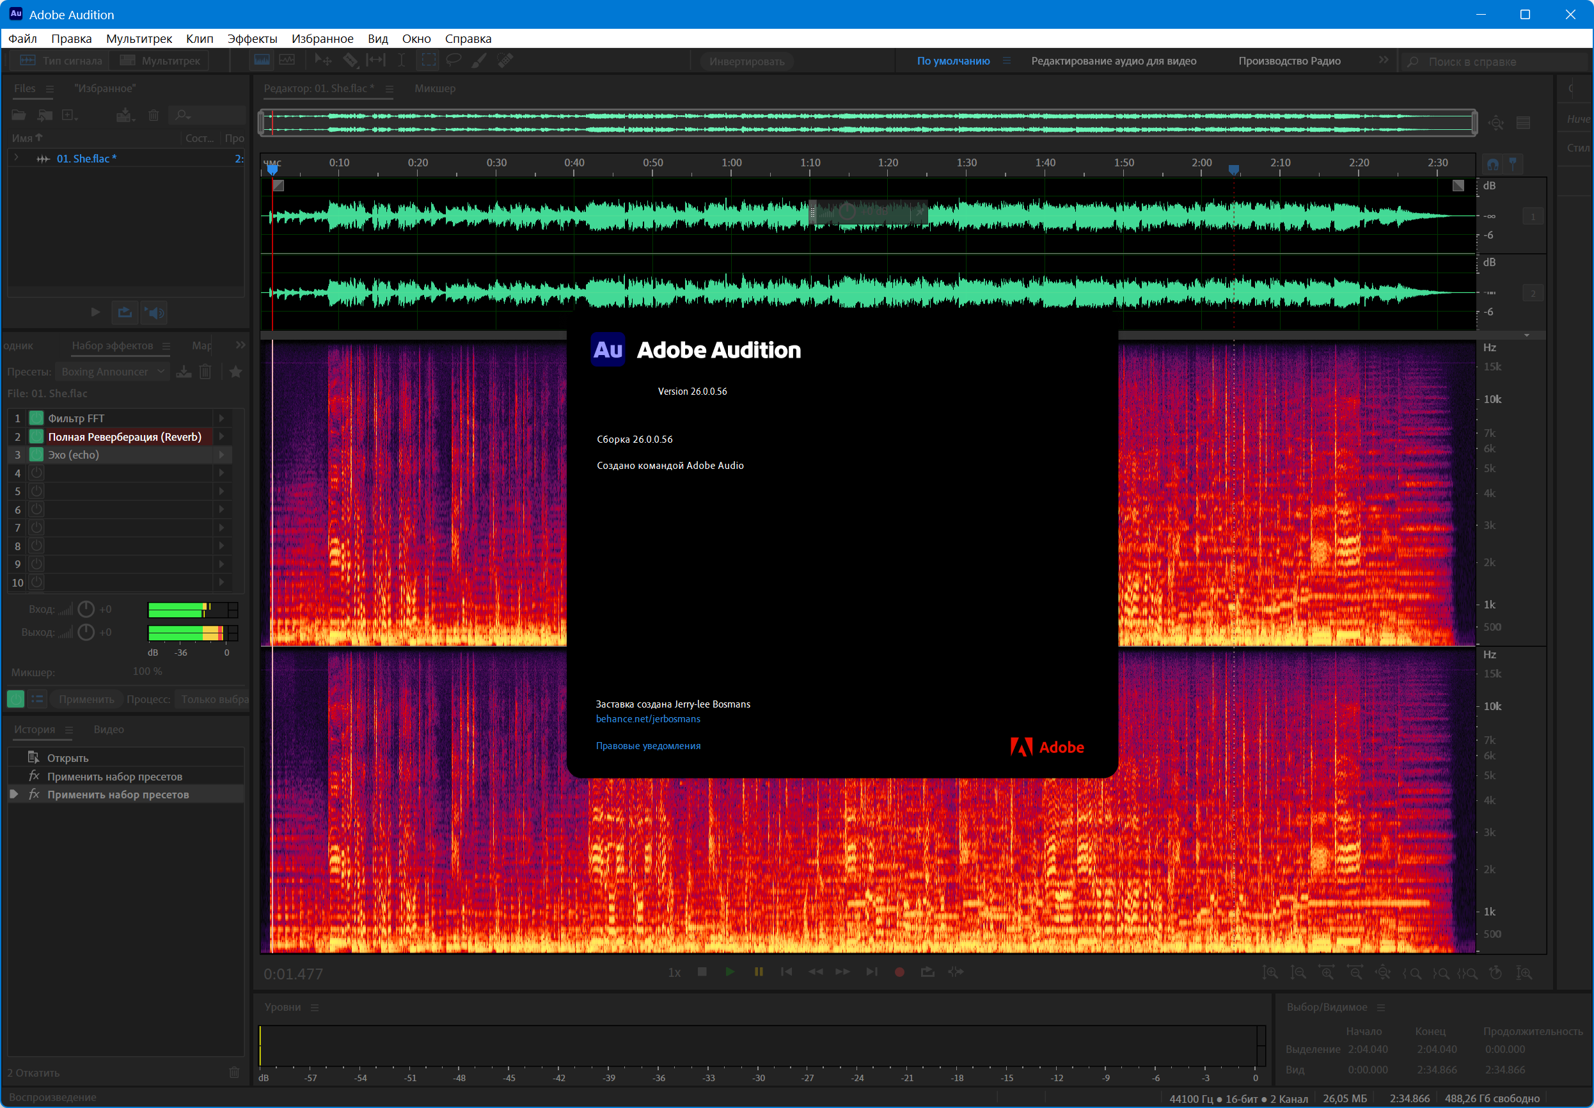Save preset as favorite using star icon
The height and width of the screenshot is (1108, 1594).
point(235,372)
